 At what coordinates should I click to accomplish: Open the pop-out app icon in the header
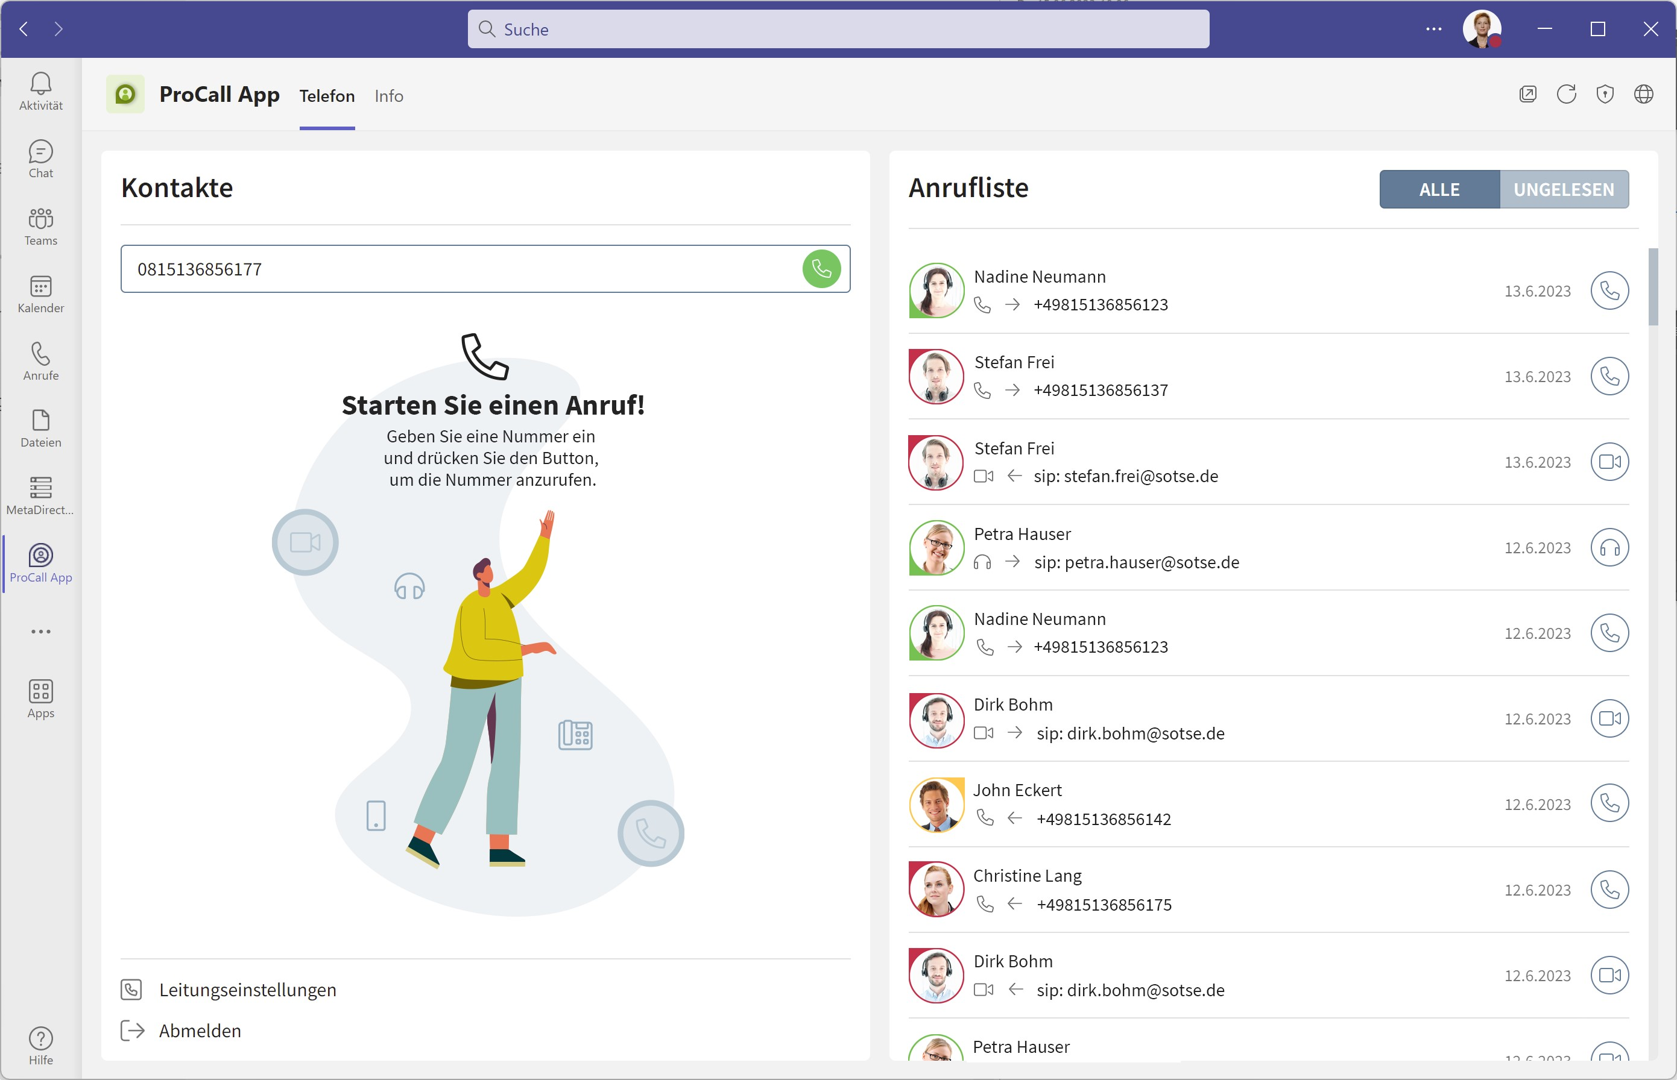click(1527, 94)
